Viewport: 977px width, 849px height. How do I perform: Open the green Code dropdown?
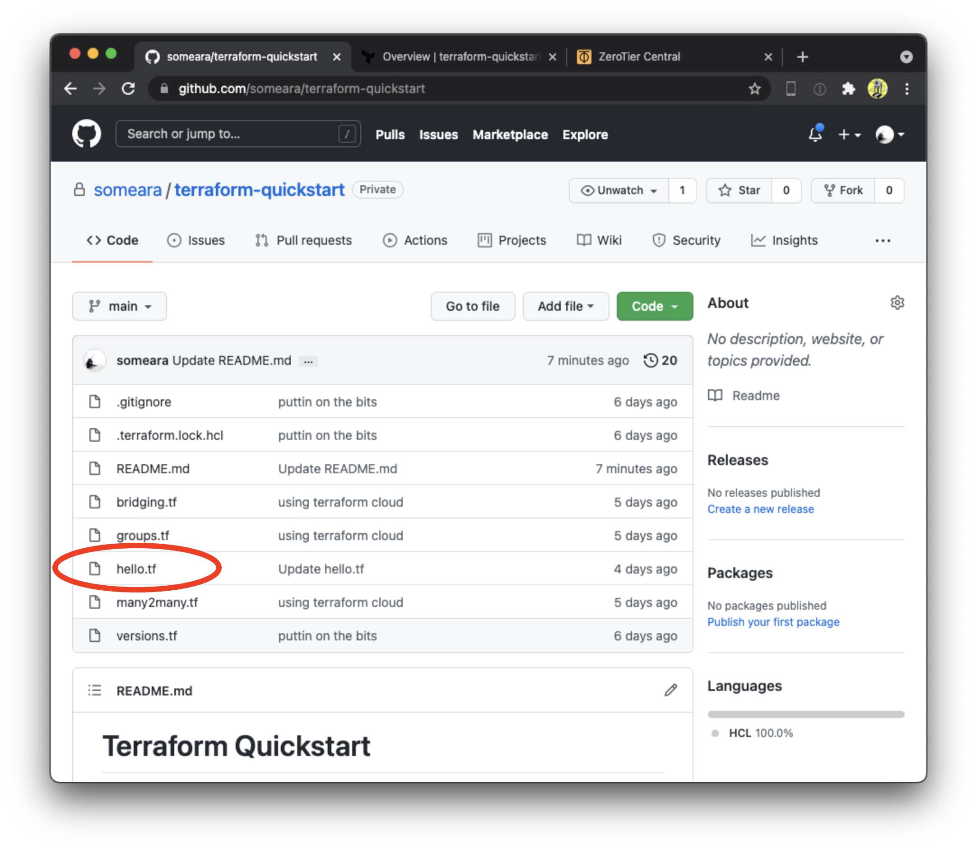(x=654, y=307)
